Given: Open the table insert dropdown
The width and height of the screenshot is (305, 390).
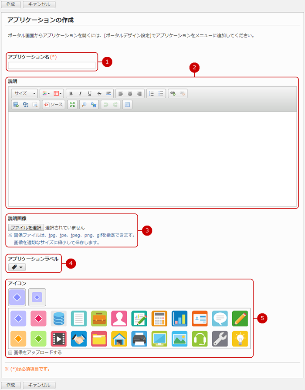Looking at the screenshot, I should [58, 93].
